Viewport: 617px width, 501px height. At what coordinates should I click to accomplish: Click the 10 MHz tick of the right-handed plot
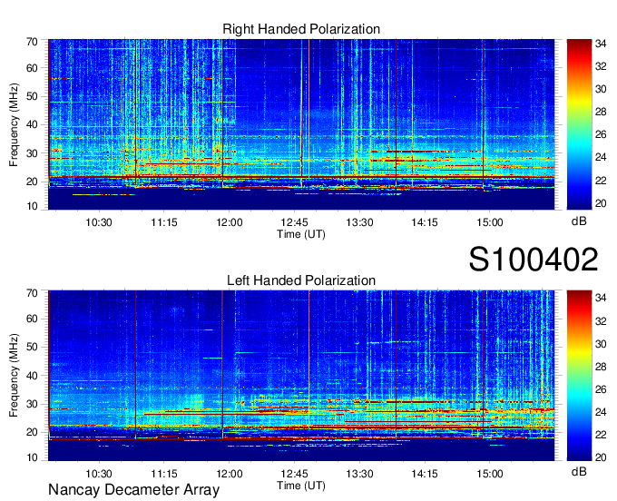[32, 206]
